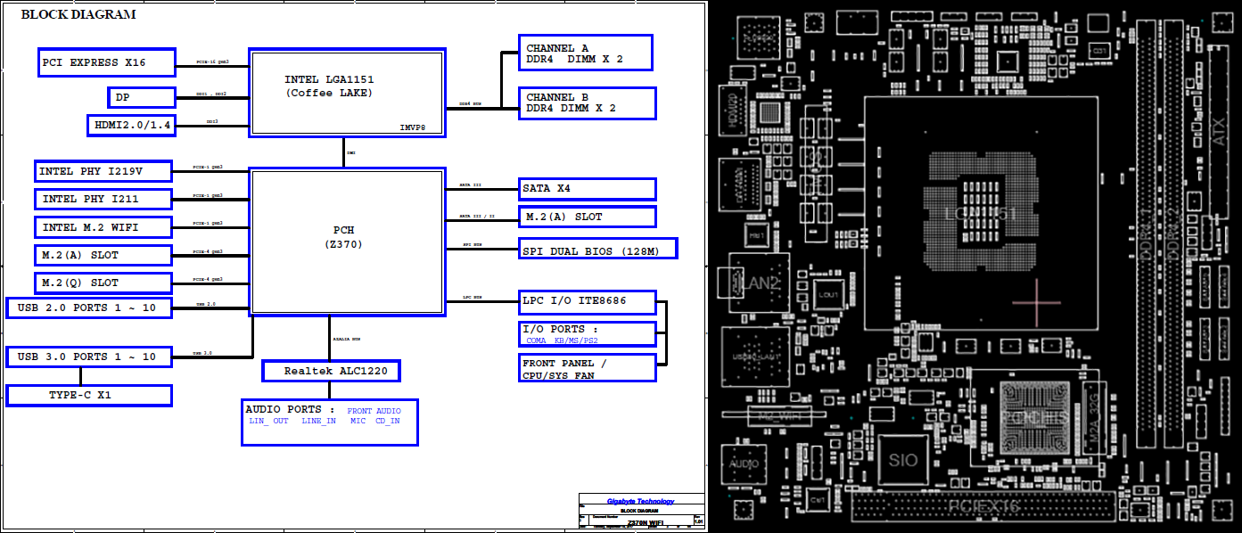Select the FRONT PANEL / CPU/SYS FAN block
Image resolution: width=1242 pixels, height=533 pixels.
587,368
